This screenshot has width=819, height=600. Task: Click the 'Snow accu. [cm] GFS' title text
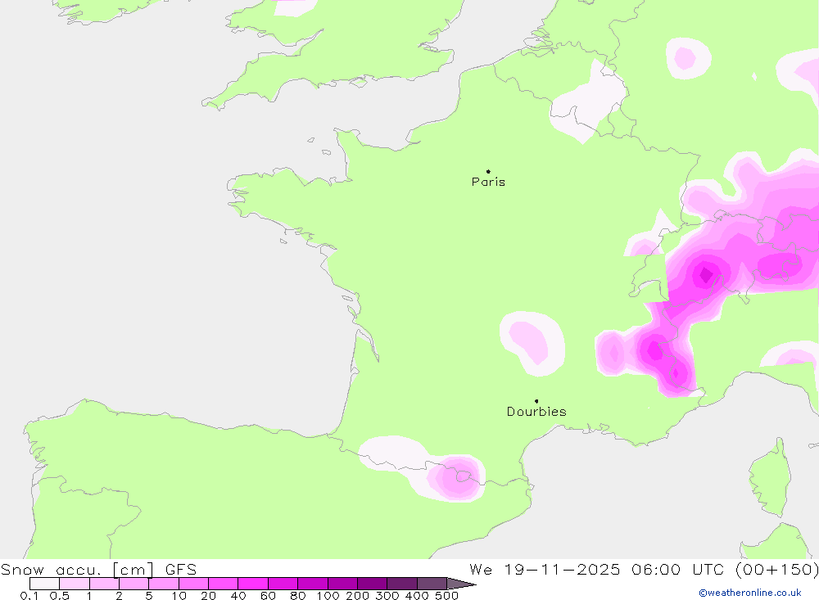tap(98, 569)
